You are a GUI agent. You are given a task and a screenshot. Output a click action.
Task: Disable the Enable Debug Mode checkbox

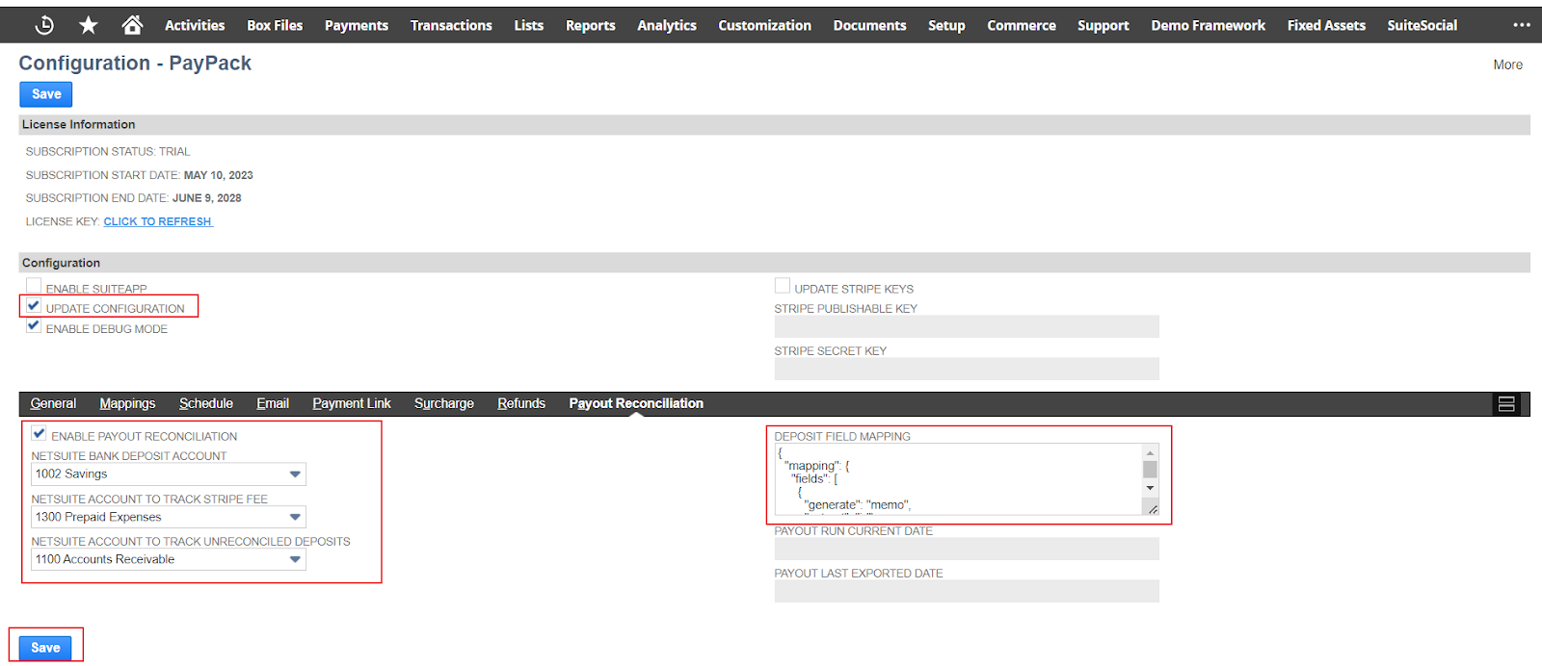tap(34, 326)
